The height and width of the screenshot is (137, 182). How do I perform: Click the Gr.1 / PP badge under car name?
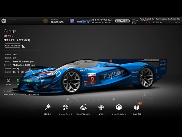pyautogui.click(x=13, y=46)
